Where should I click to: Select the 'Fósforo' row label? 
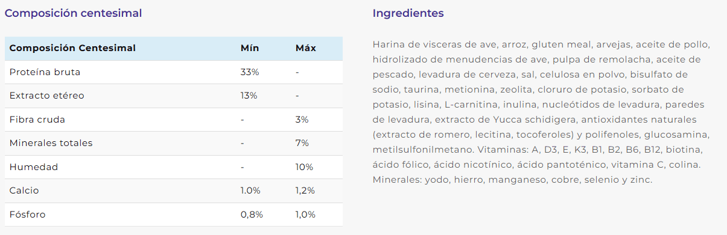tap(27, 215)
